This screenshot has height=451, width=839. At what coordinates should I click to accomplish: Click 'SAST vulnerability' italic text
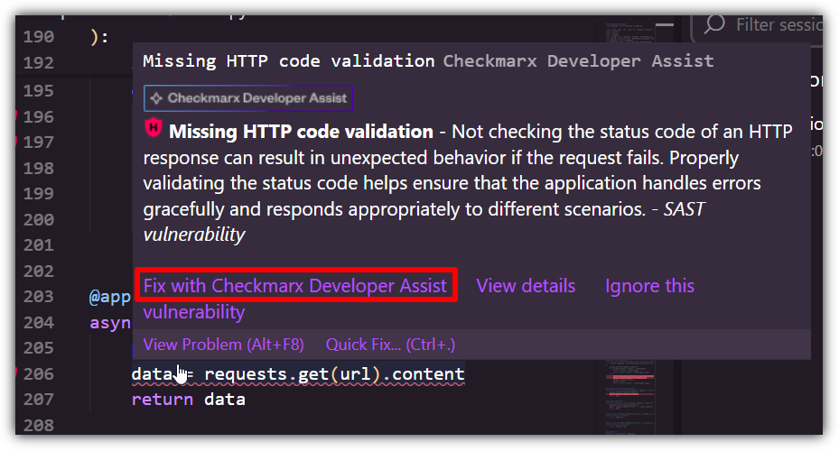[423, 222]
